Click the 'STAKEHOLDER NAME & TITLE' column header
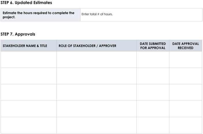 tap(29, 46)
